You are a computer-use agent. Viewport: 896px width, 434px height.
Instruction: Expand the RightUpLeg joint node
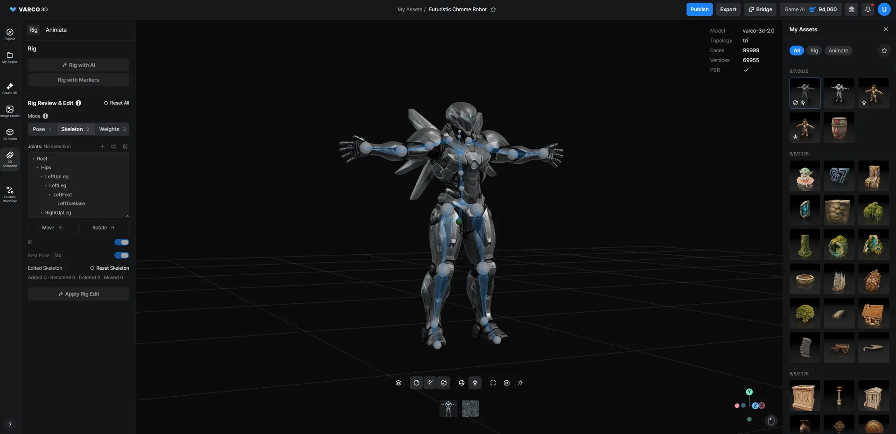[42, 213]
